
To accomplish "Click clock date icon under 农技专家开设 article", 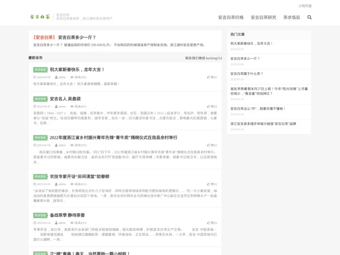I will pyautogui.click(x=34, y=184).
